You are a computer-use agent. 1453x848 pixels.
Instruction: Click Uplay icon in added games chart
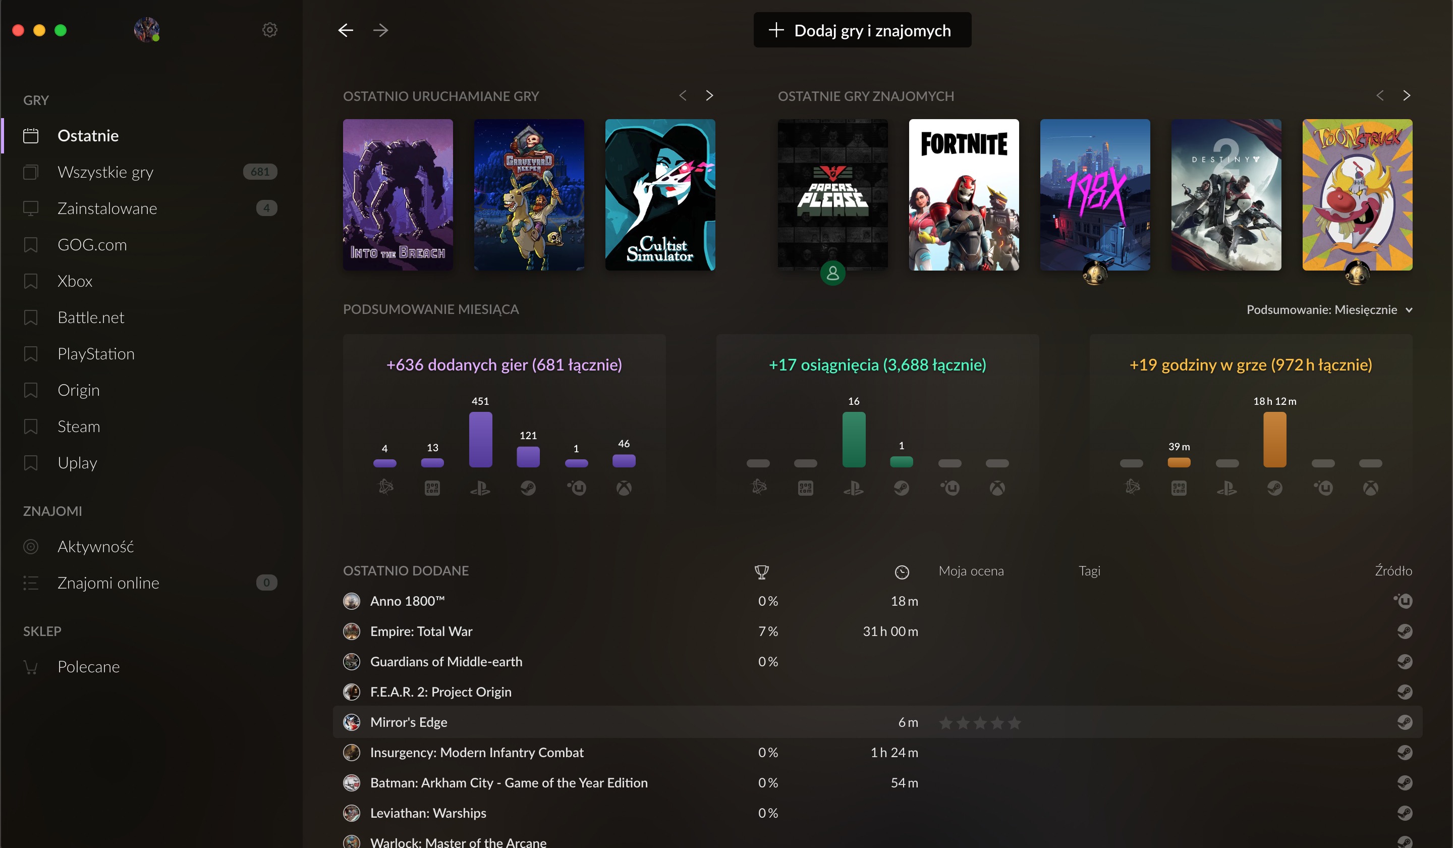[576, 488]
